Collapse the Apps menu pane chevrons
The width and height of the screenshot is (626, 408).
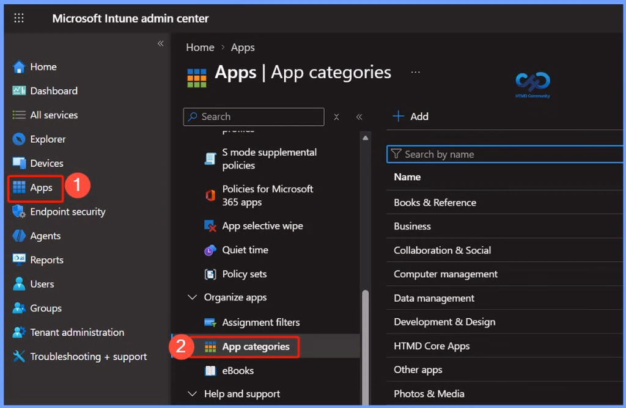(x=359, y=117)
